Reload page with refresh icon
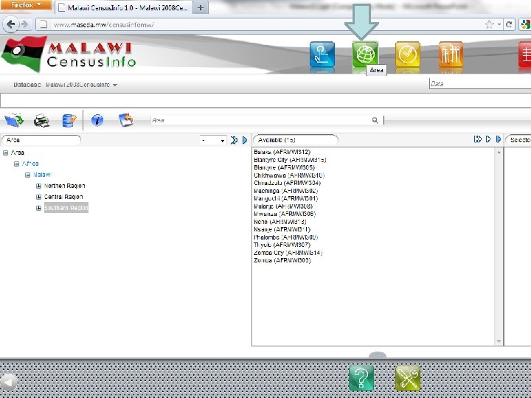The height and width of the screenshot is (398, 531). click(x=509, y=24)
